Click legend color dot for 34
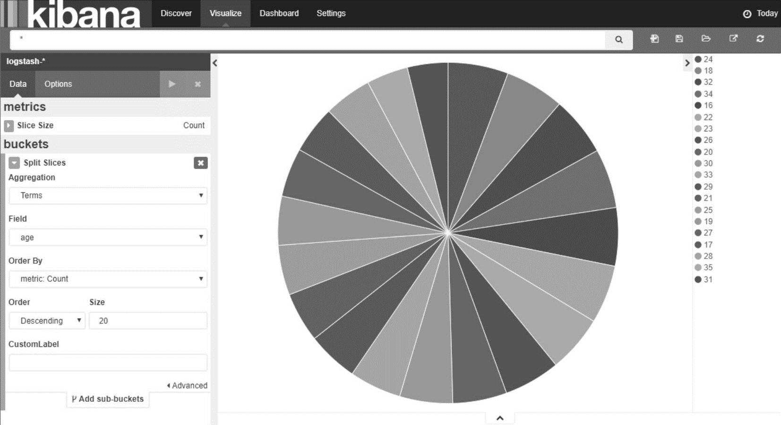 (698, 94)
